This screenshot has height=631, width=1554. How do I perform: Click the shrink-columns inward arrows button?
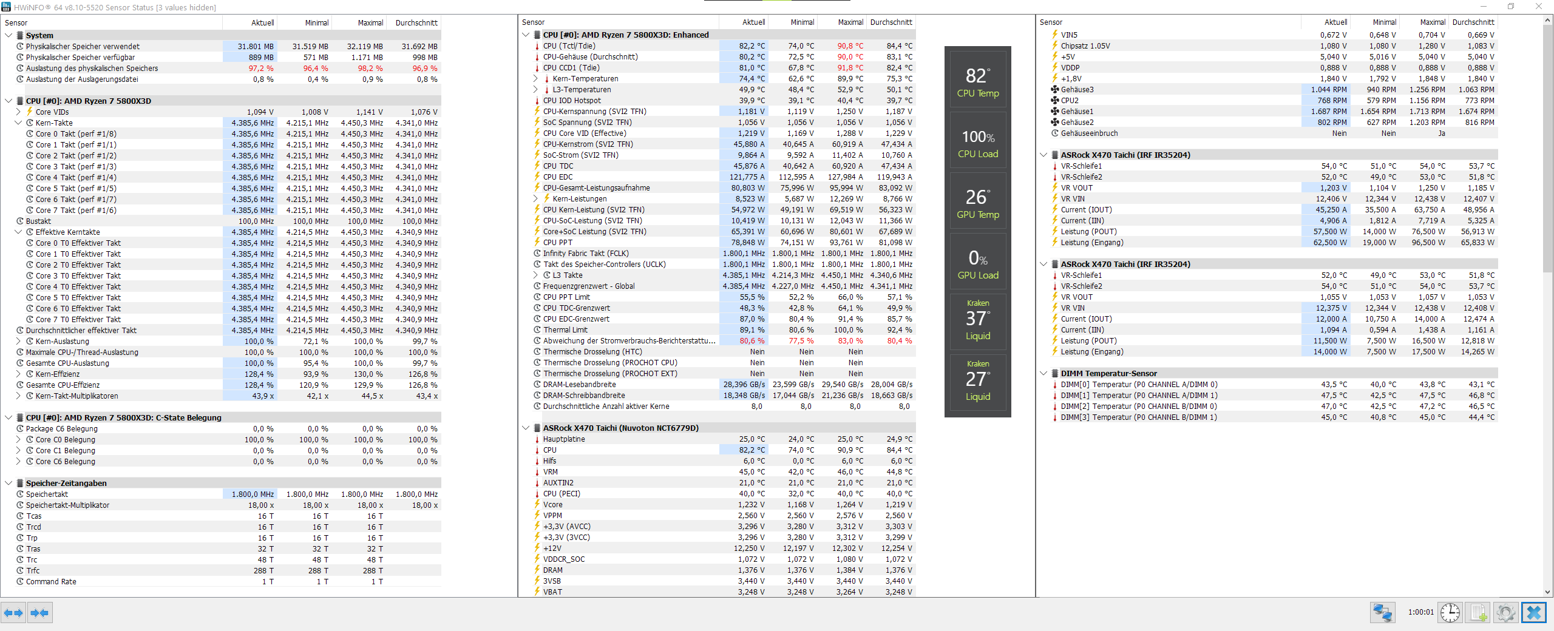click(x=39, y=613)
